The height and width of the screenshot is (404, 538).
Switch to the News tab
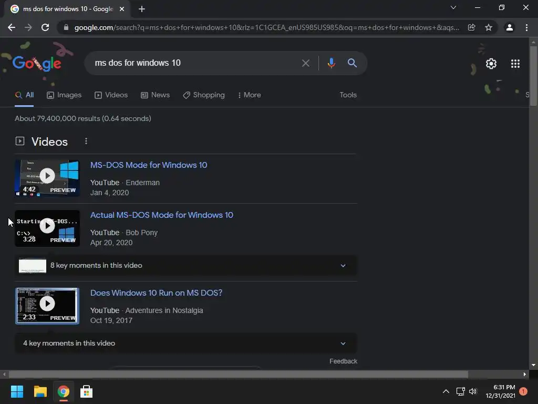click(x=155, y=95)
